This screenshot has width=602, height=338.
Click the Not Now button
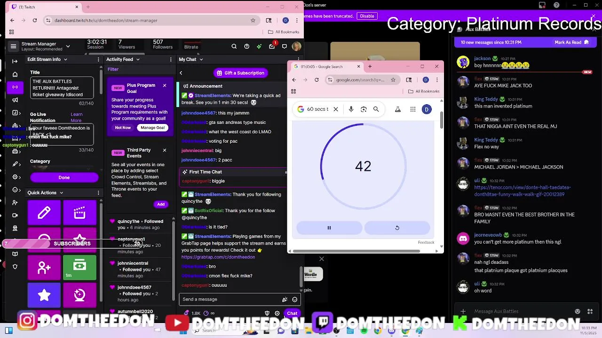(x=123, y=128)
